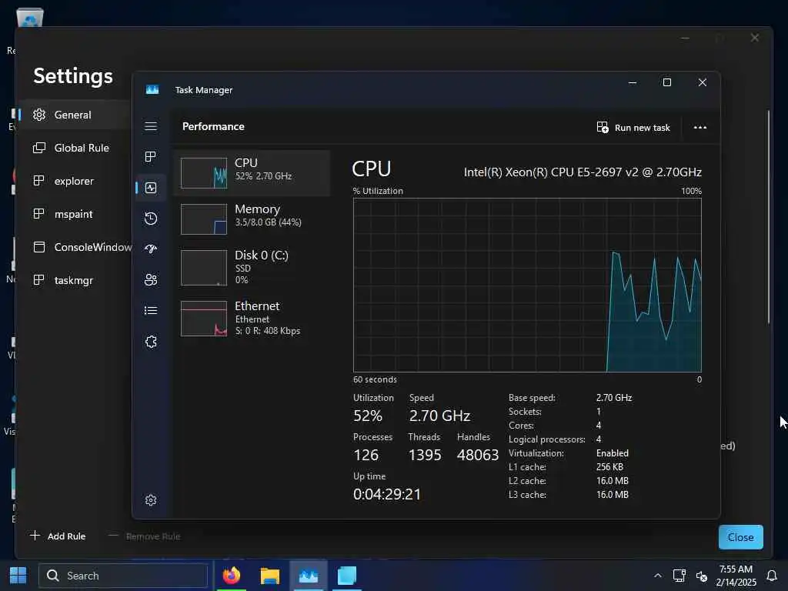Screen dimensions: 788x591
Task: Click the Ethernet mini graph thumbnail
Action: 203,319
